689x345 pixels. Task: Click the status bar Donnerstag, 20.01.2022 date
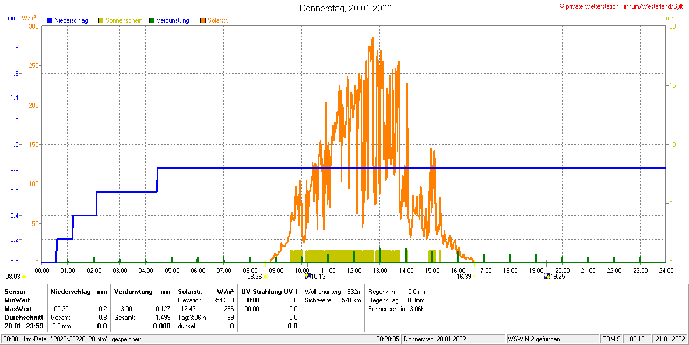[x=435, y=339]
